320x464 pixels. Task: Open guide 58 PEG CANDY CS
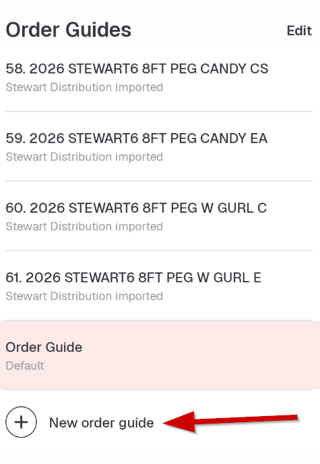pyautogui.click(x=159, y=77)
